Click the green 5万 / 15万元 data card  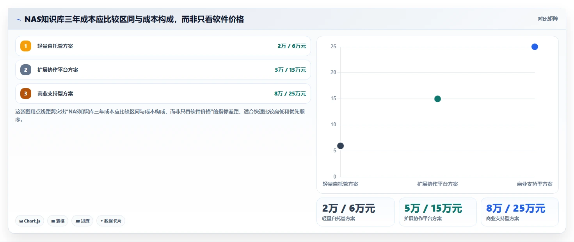coord(437,212)
